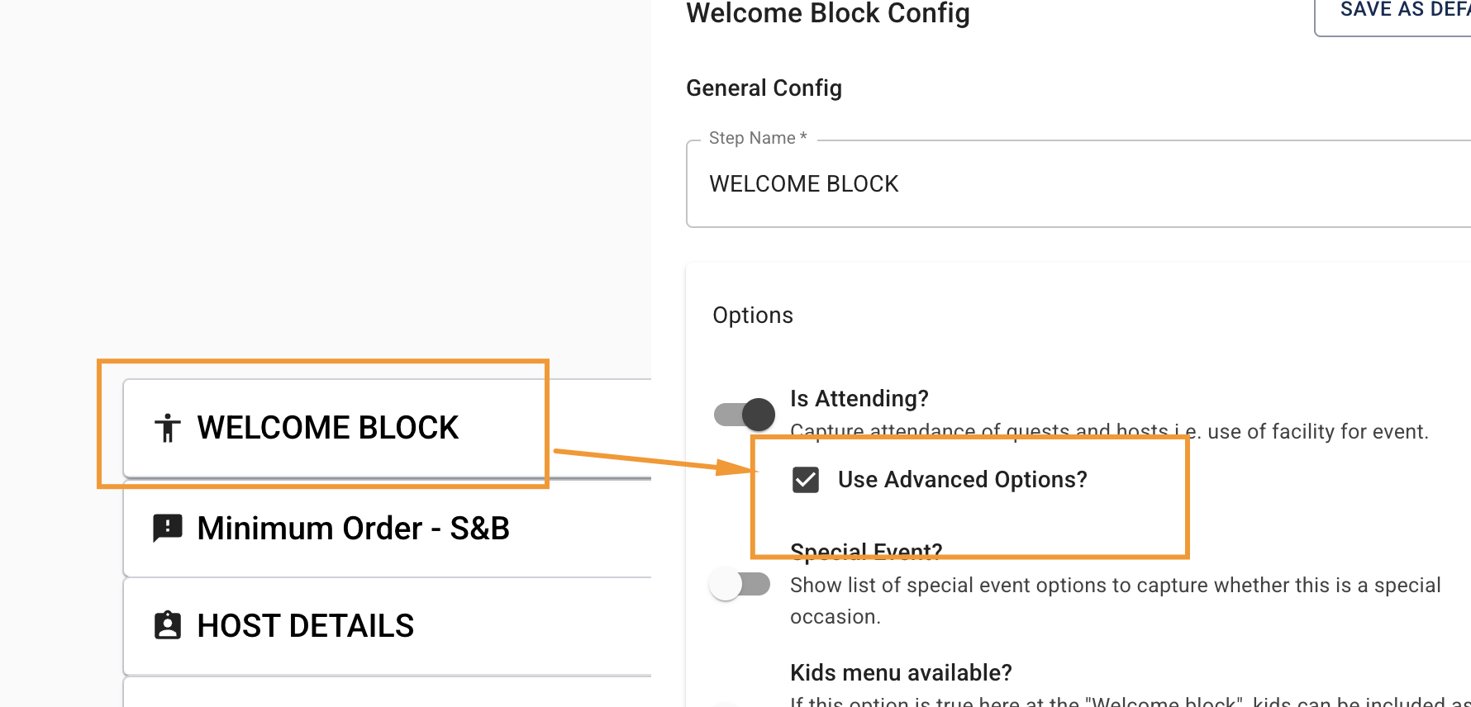Open the Minimum Order - S&B step
The width and height of the screenshot is (1471, 707).
[388, 528]
